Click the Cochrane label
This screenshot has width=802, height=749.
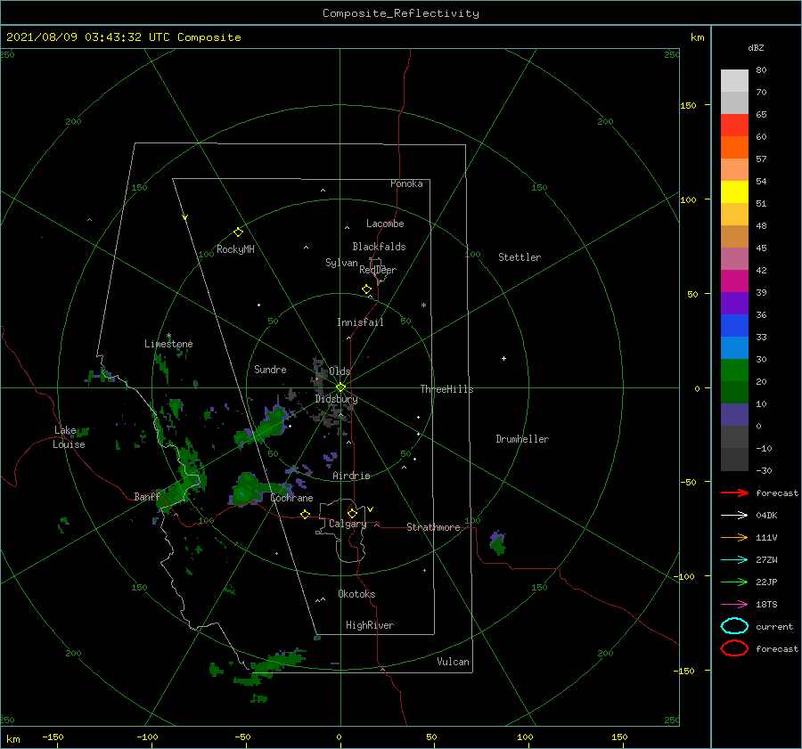[291, 498]
